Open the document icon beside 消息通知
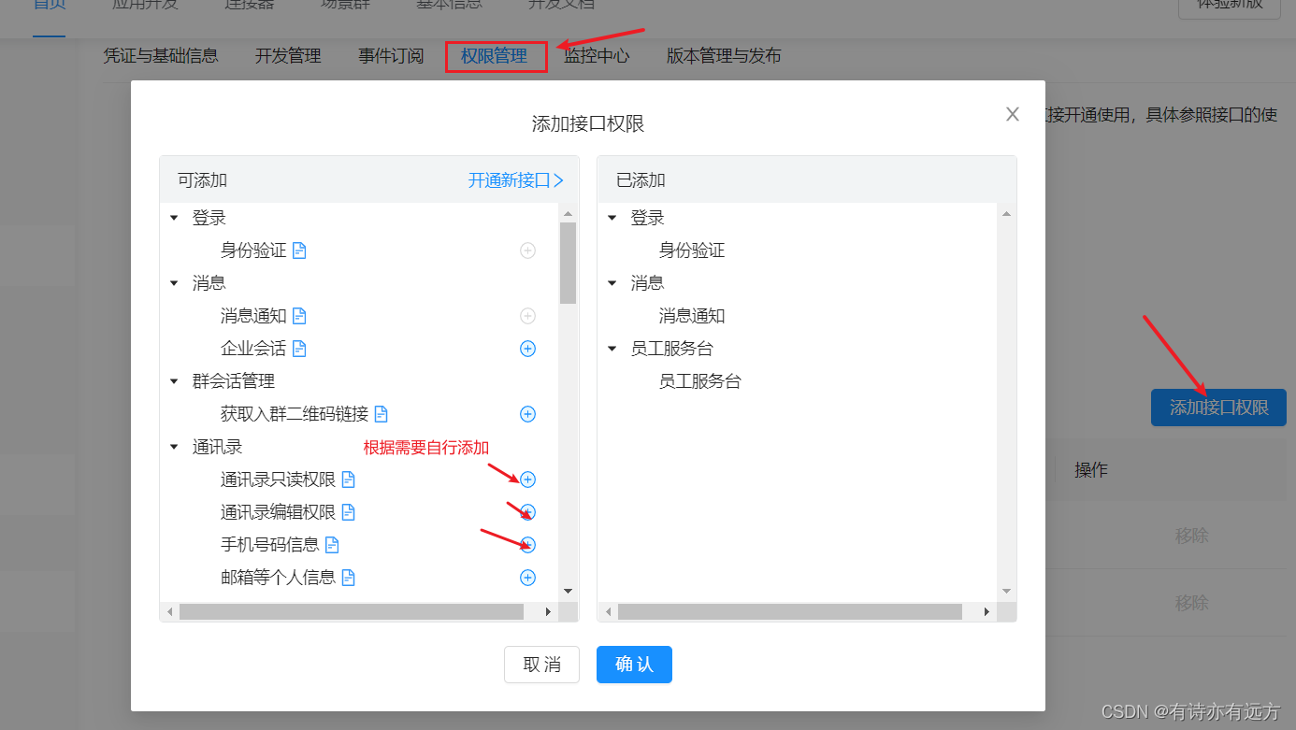The height and width of the screenshot is (730, 1296). [x=299, y=316]
